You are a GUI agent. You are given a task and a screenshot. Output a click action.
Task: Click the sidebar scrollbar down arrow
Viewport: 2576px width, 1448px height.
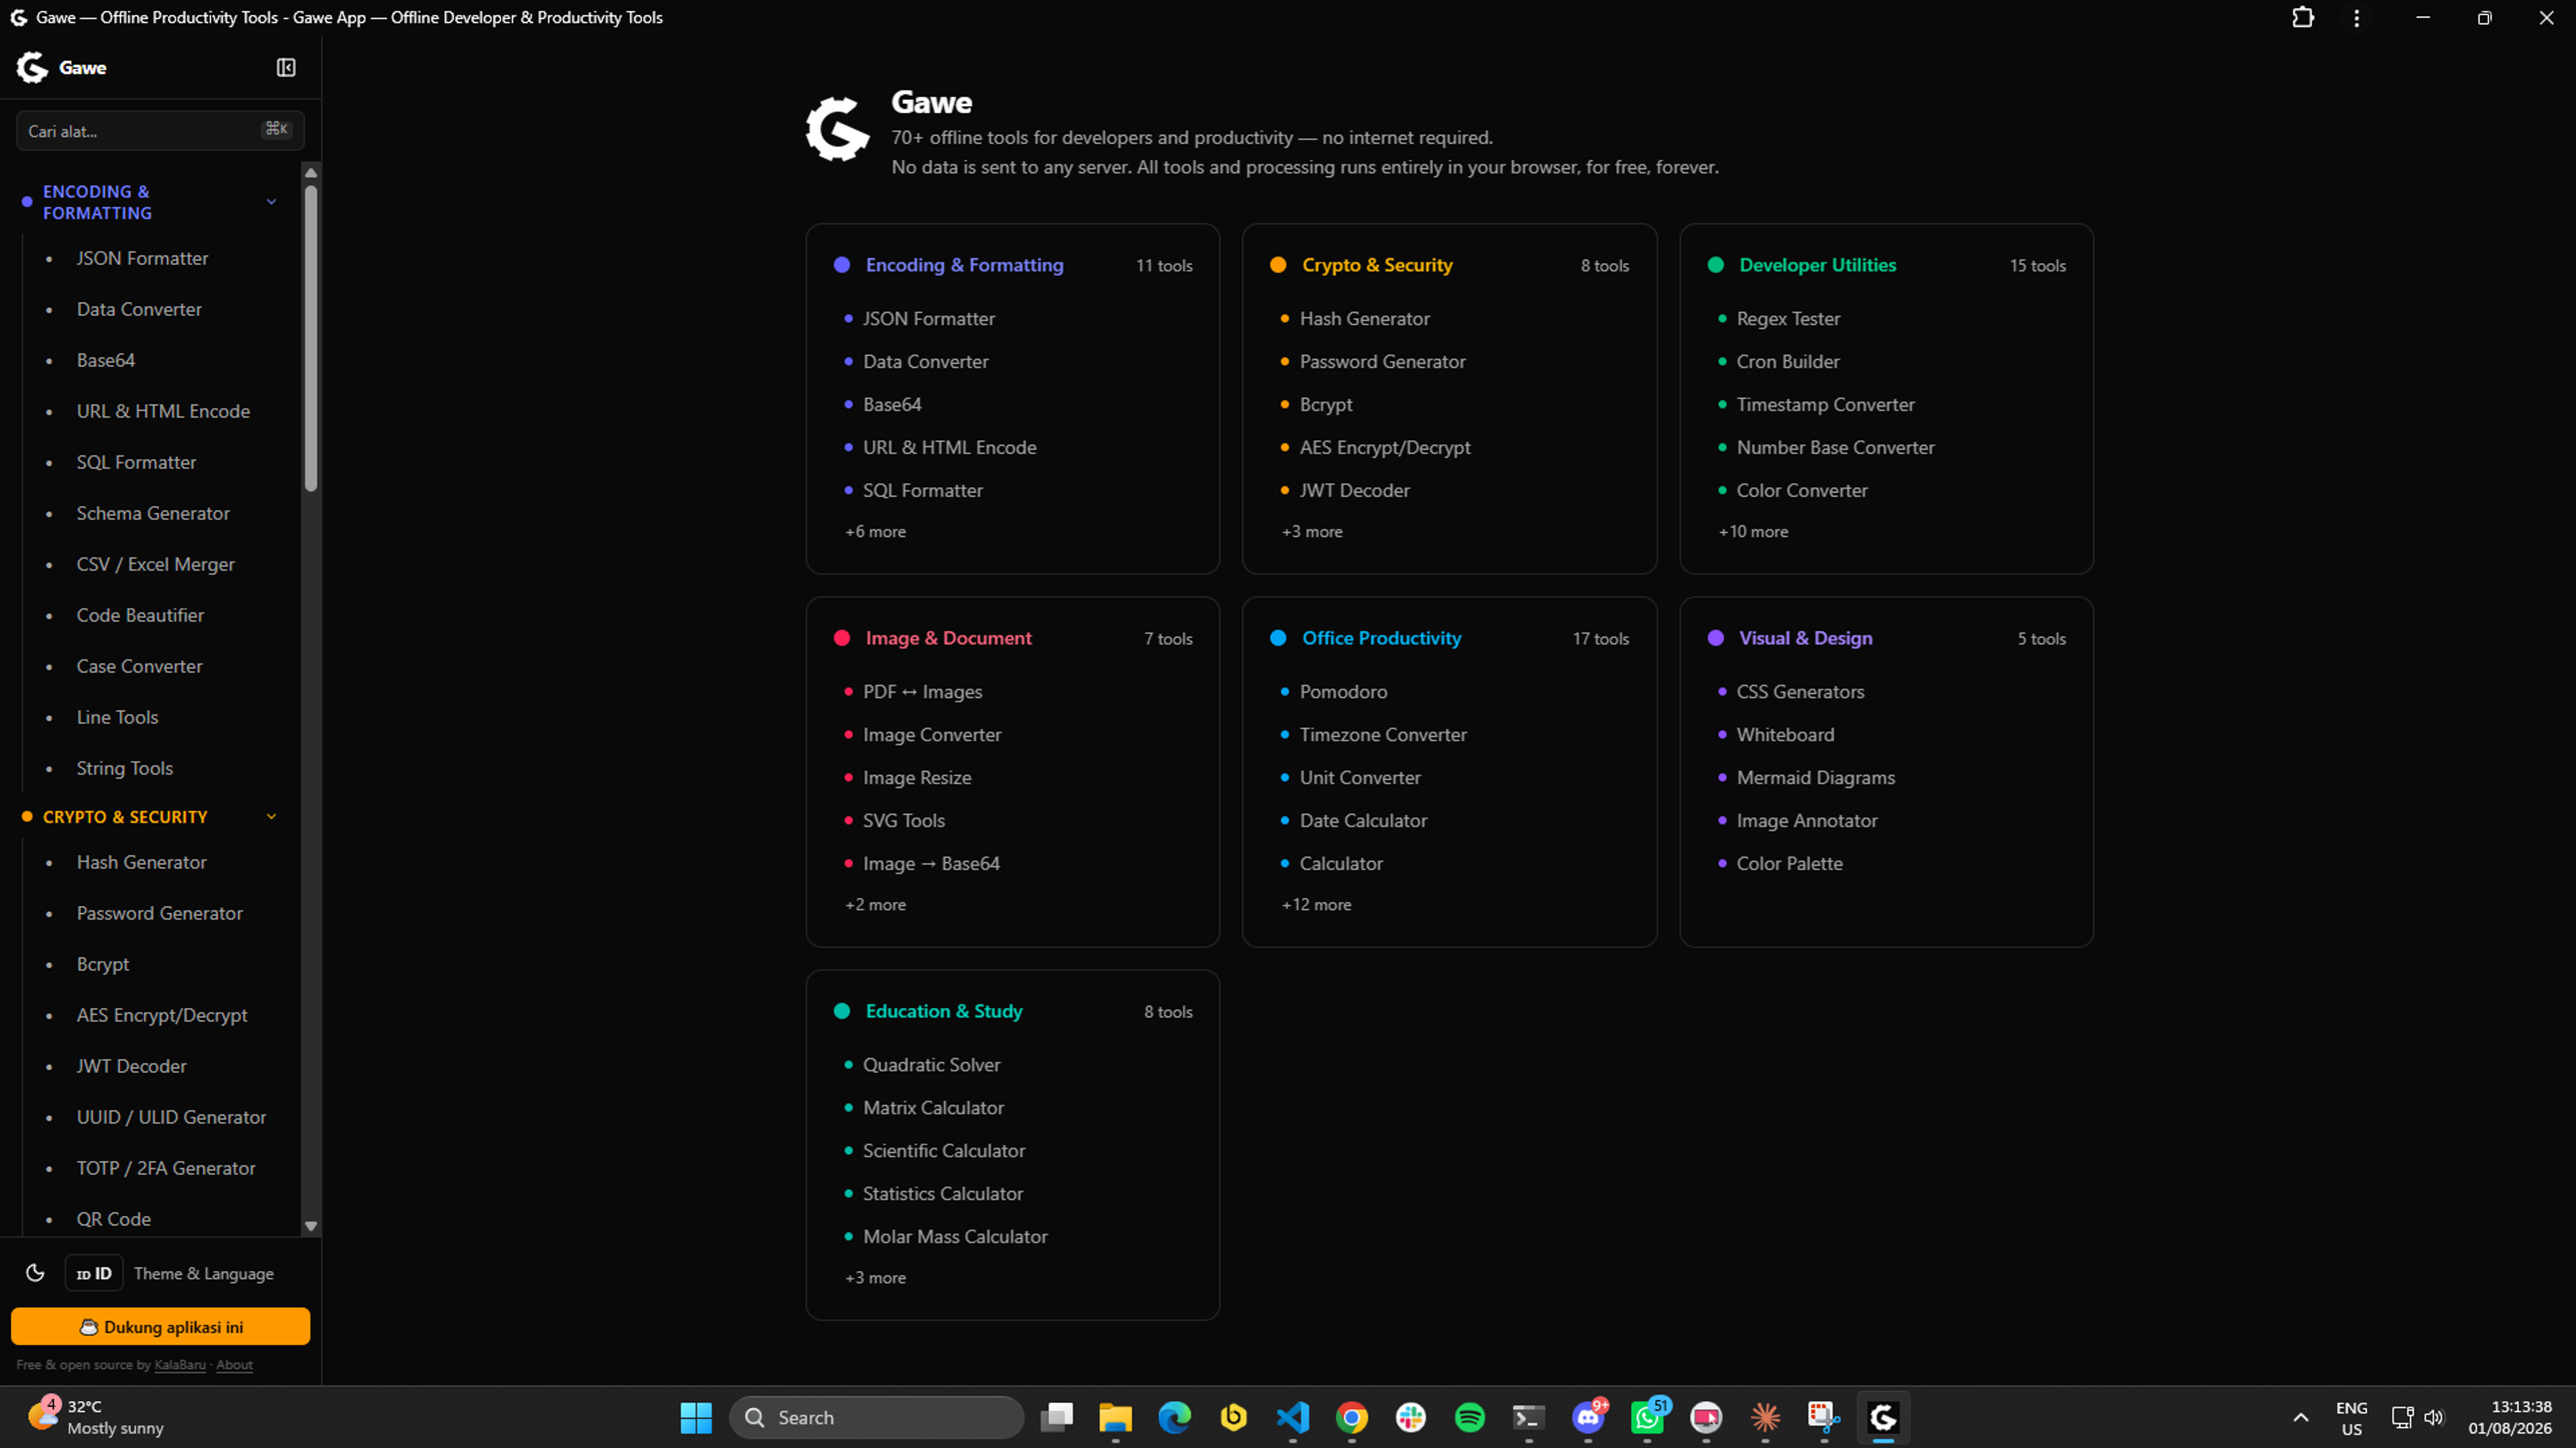tap(311, 1226)
